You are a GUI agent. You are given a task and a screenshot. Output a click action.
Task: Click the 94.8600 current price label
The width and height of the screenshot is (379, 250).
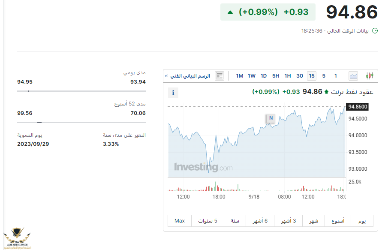click(x=358, y=107)
